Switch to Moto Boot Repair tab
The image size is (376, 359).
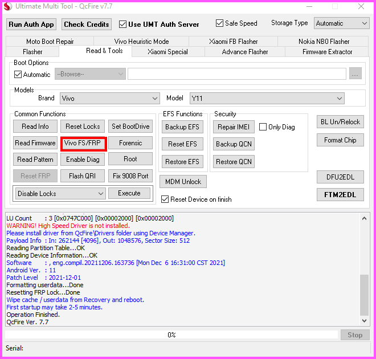coord(50,42)
